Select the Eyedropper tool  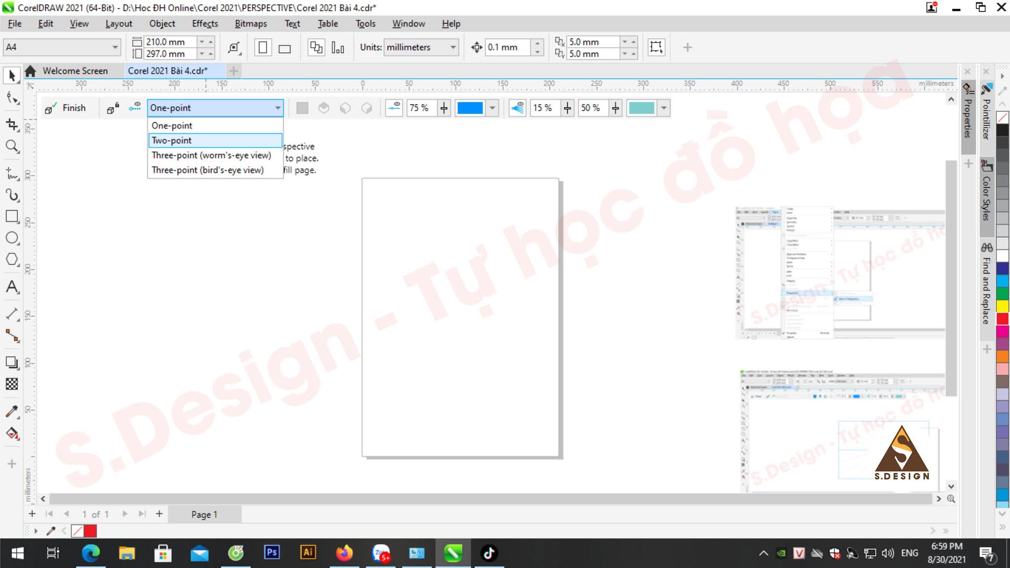(12, 411)
